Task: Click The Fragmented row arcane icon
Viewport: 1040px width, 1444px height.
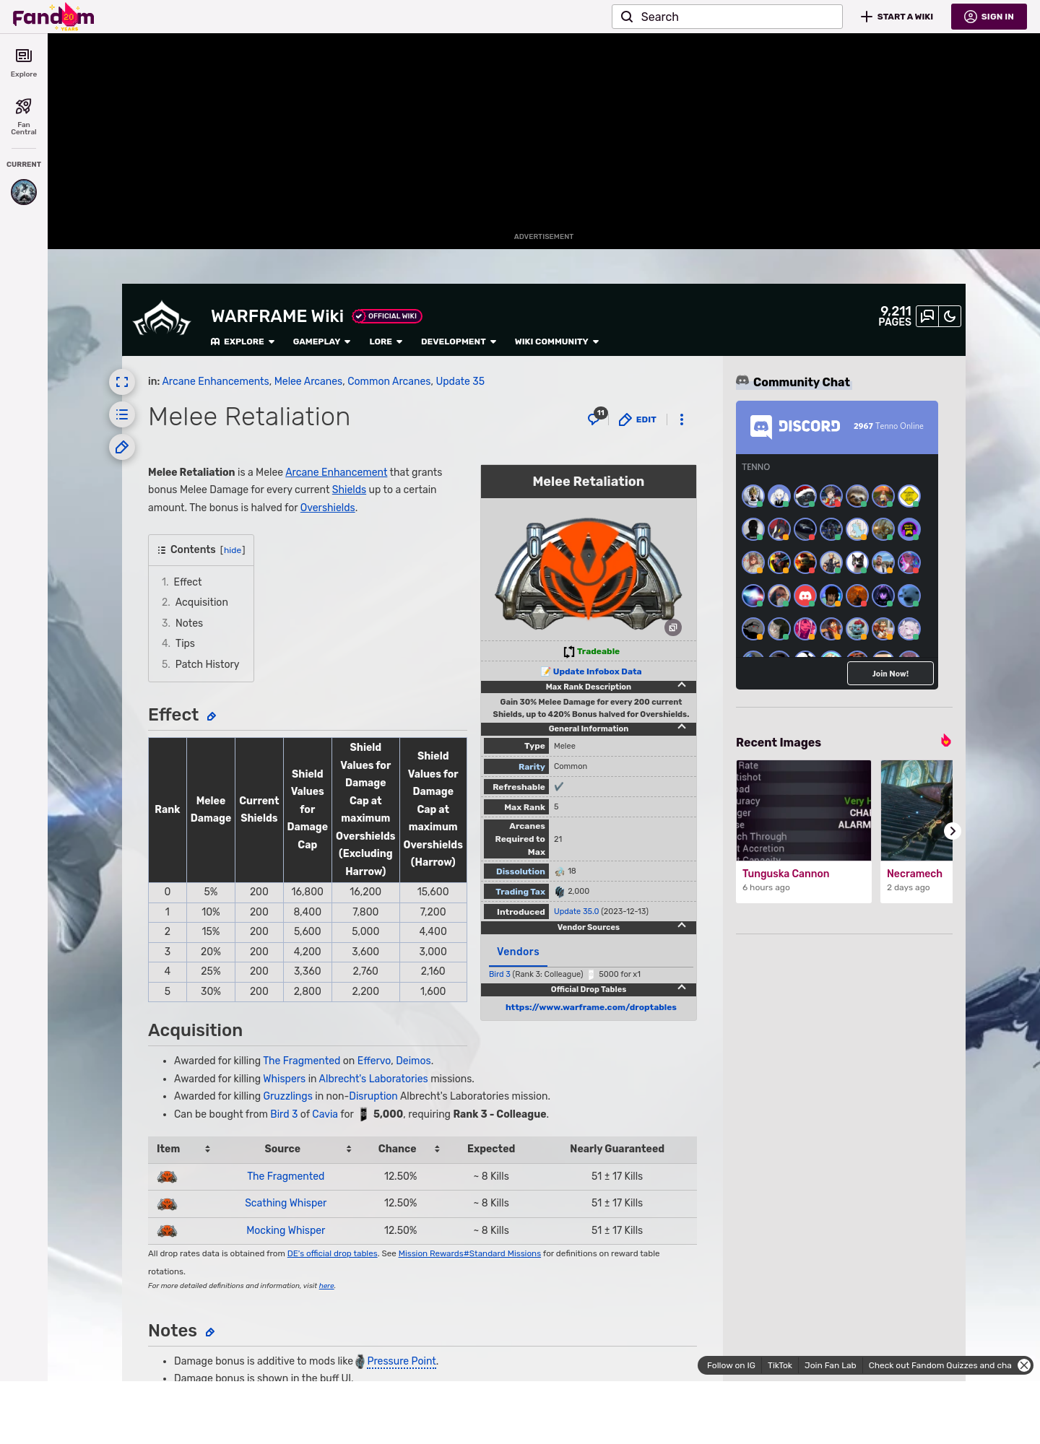Action: [168, 1177]
